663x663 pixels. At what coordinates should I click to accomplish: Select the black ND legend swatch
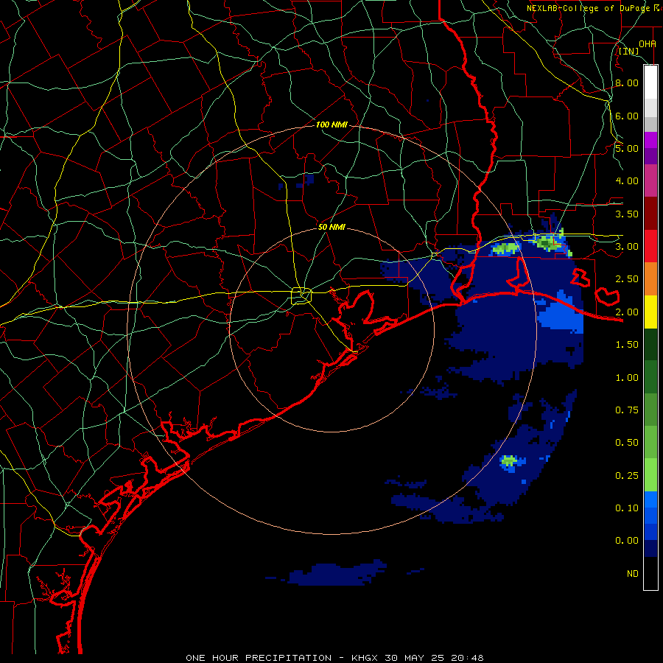pos(650,573)
